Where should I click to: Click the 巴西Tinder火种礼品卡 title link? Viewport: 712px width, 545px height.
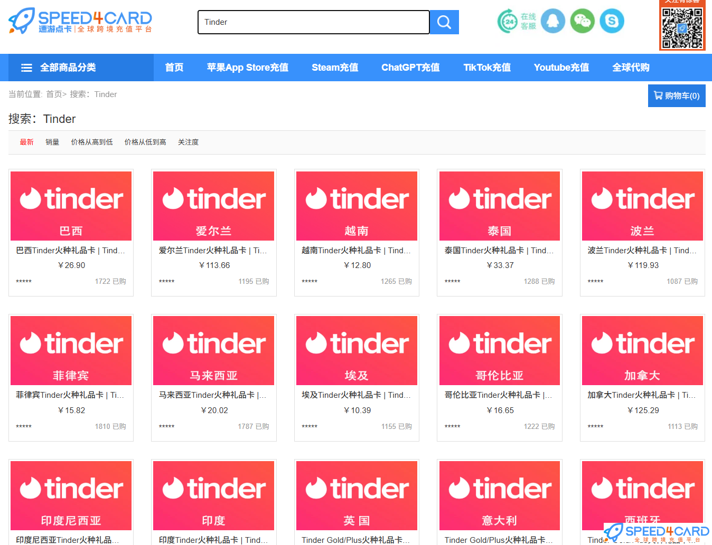point(71,251)
